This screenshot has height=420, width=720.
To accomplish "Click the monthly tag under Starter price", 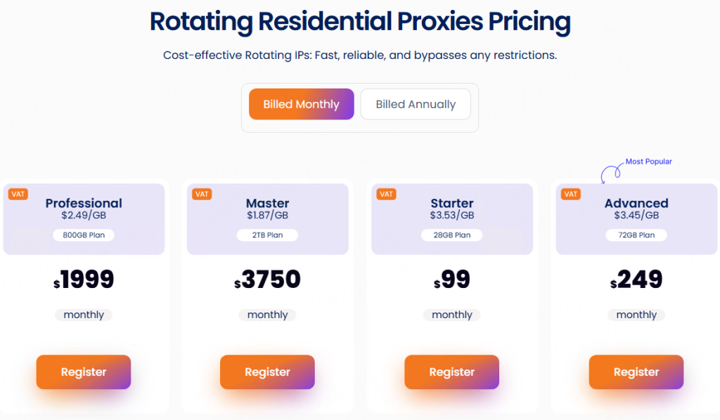I will (451, 315).
